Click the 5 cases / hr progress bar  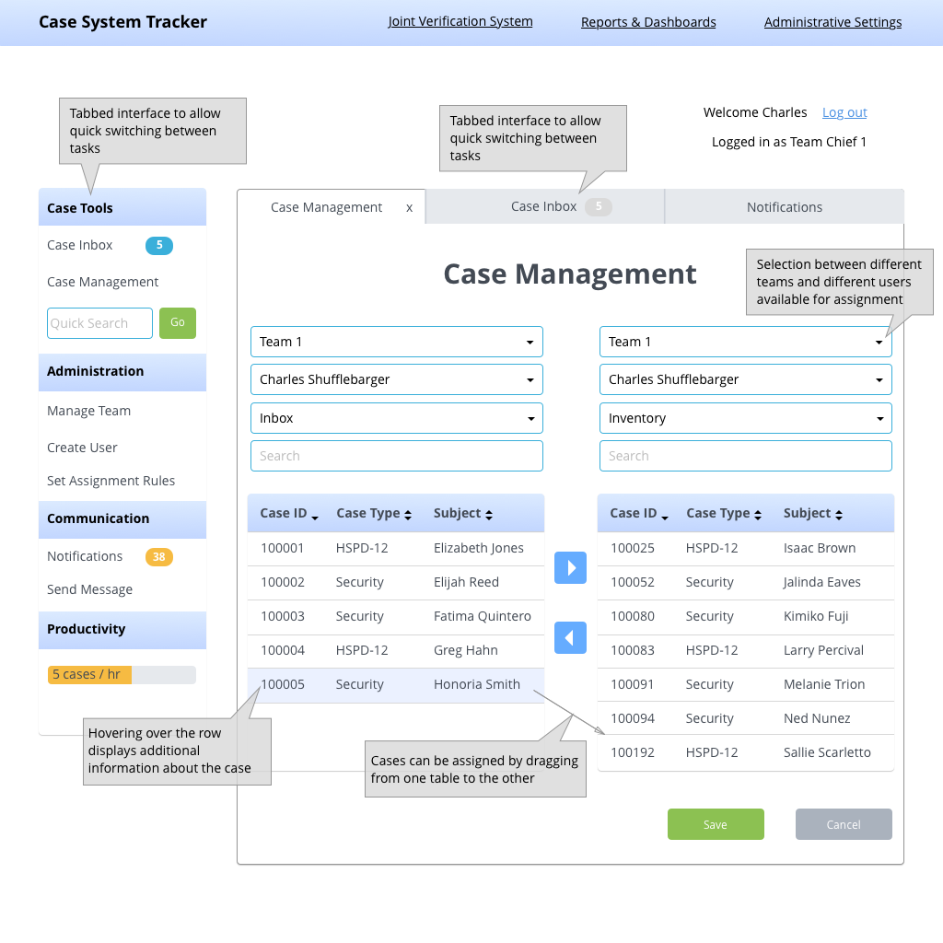[x=122, y=675]
